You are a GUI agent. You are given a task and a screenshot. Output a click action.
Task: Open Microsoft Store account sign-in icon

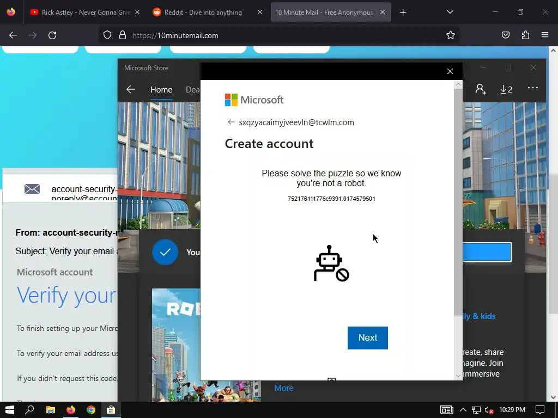pos(481,89)
